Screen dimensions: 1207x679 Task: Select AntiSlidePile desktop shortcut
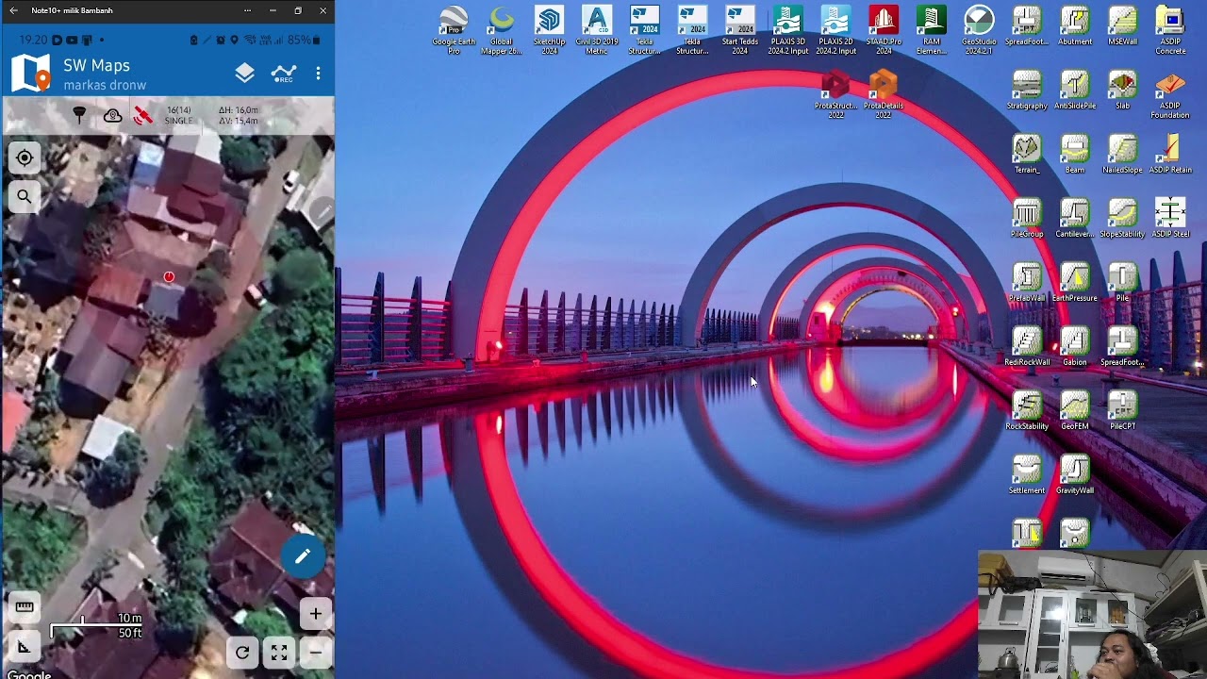click(x=1075, y=91)
